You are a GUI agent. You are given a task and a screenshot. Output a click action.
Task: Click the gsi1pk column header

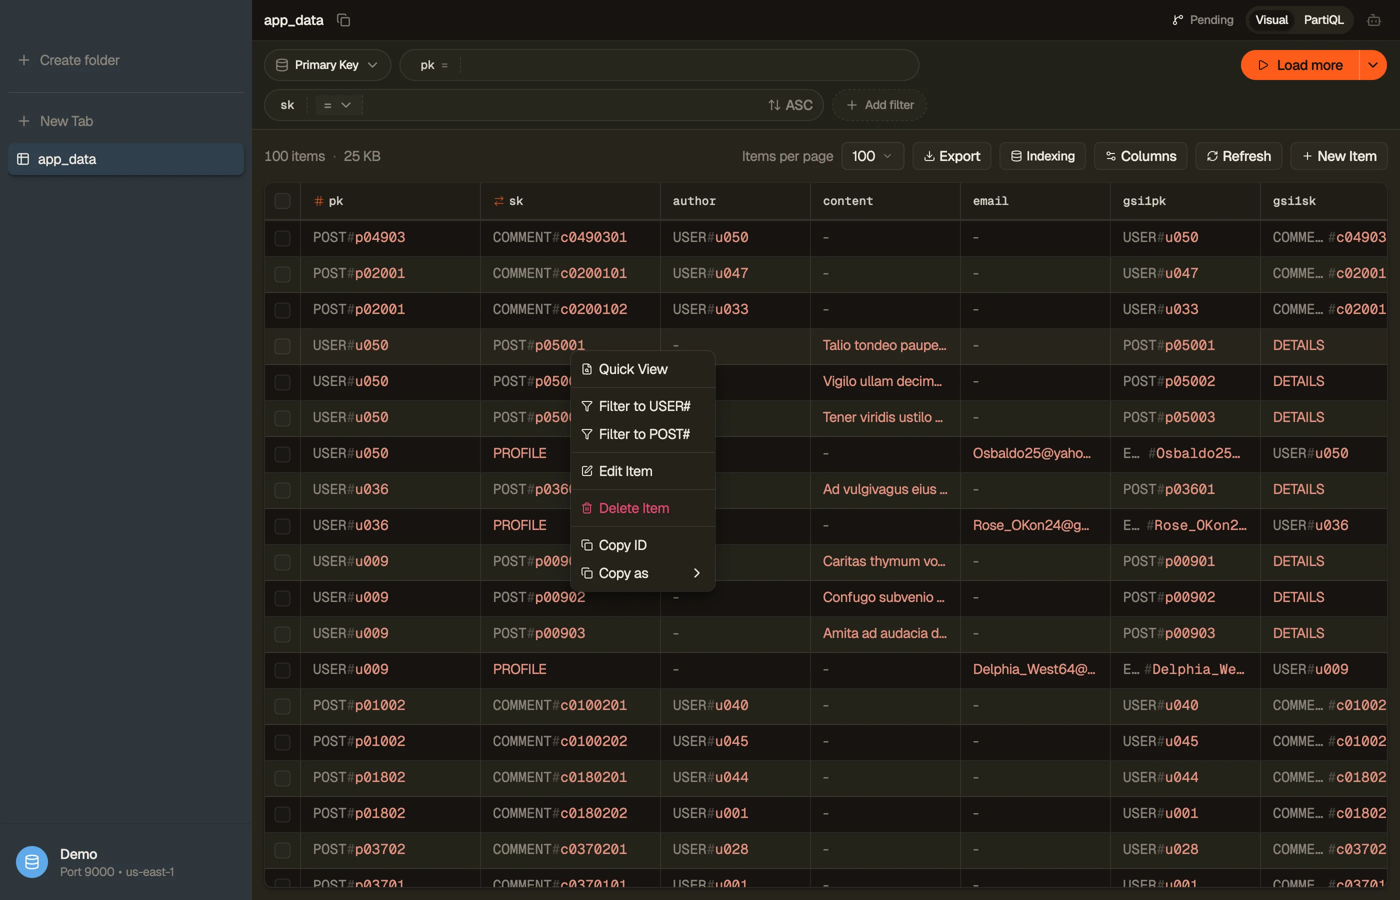(x=1185, y=201)
